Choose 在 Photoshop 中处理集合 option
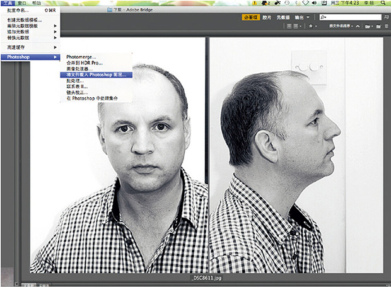Image resolution: width=391 pixels, height=287 pixels. (x=96, y=98)
